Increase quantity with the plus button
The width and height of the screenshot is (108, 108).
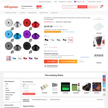point(50,47)
